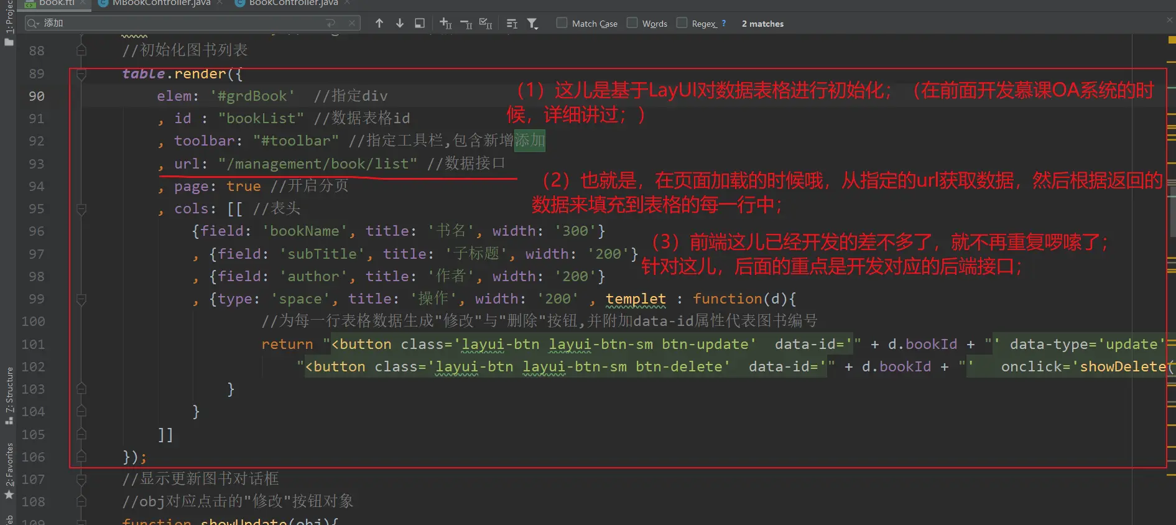Click add selection for next occurrence icon
Screen dimensions: 1176x525
coord(445,24)
